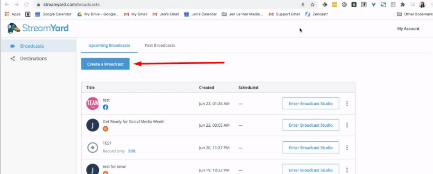This screenshot has width=433, height=174.
Task: Open three-dot menu for test for smw
Action: coord(347,170)
